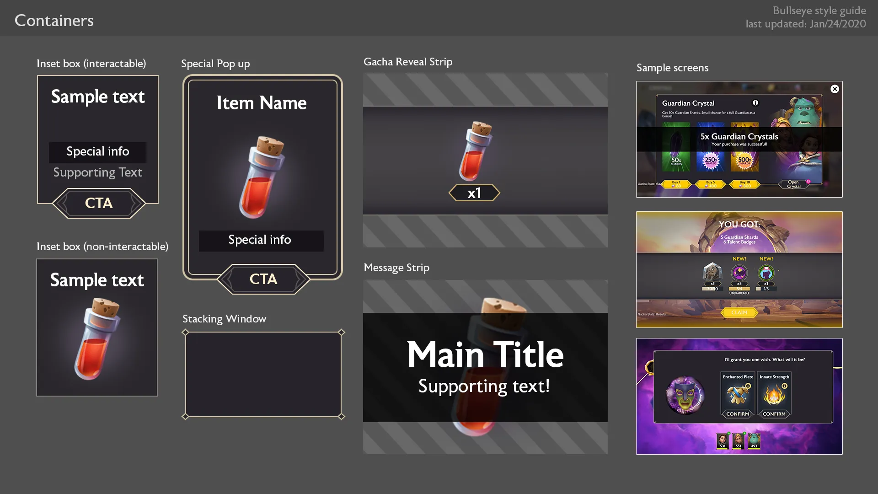Viewport: 878px width, 494px height.
Task: Click the CTA button on interactable inset box
Action: pos(99,203)
